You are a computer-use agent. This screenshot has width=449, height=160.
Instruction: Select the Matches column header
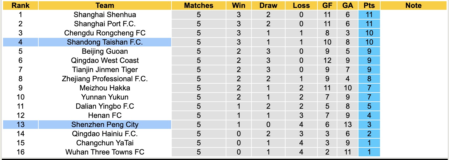[x=199, y=5]
